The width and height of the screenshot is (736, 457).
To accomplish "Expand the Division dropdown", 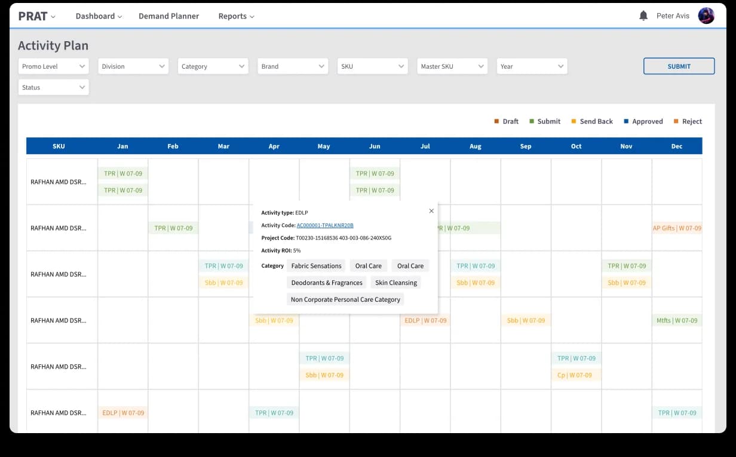I will pyautogui.click(x=133, y=66).
